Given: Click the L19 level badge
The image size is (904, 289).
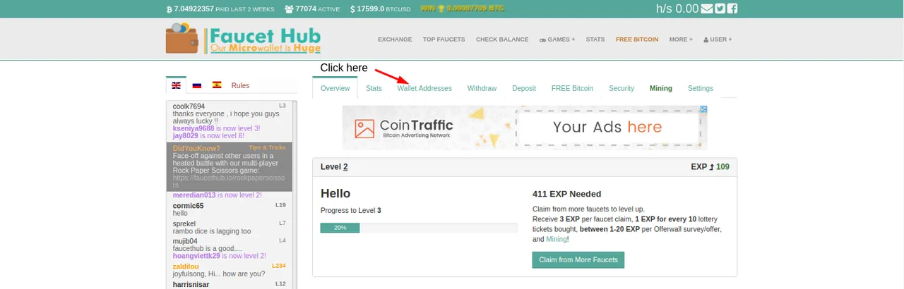Looking at the screenshot, I should click(x=280, y=205).
